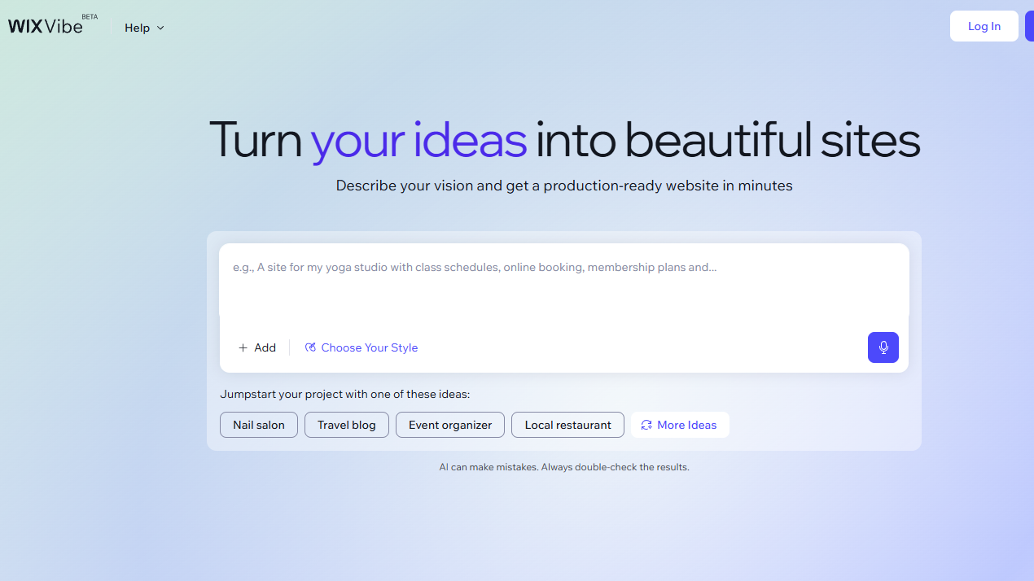Click the plus icon next to Add
Image resolution: width=1034 pixels, height=581 pixels.
tap(243, 347)
